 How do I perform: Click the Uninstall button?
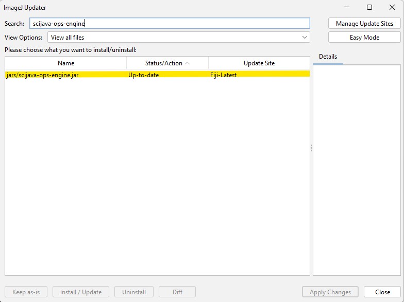coord(134,292)
